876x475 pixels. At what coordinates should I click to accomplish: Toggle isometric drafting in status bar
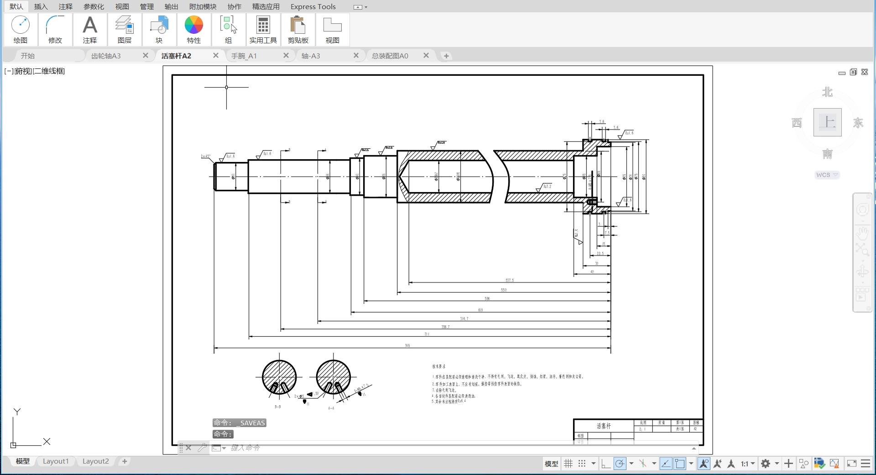[643, 464]
